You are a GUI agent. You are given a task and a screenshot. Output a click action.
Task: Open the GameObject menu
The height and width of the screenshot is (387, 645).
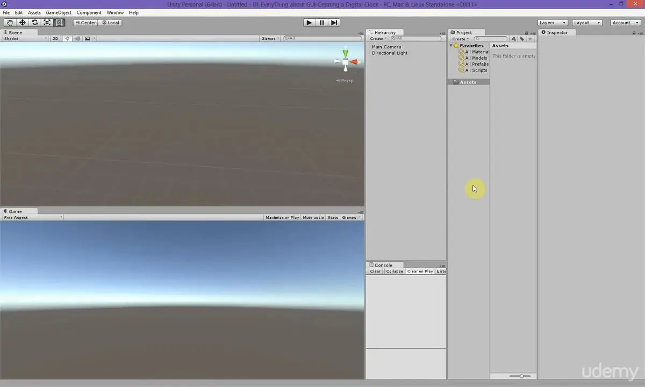(59, 12)
